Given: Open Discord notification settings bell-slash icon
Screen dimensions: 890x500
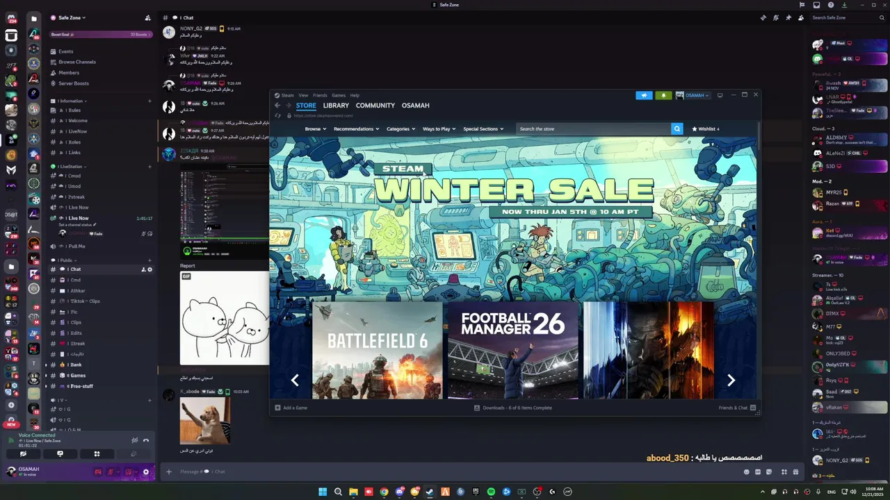Looking at the screenshot, I should pyautogui.click(x=775, y=17).
